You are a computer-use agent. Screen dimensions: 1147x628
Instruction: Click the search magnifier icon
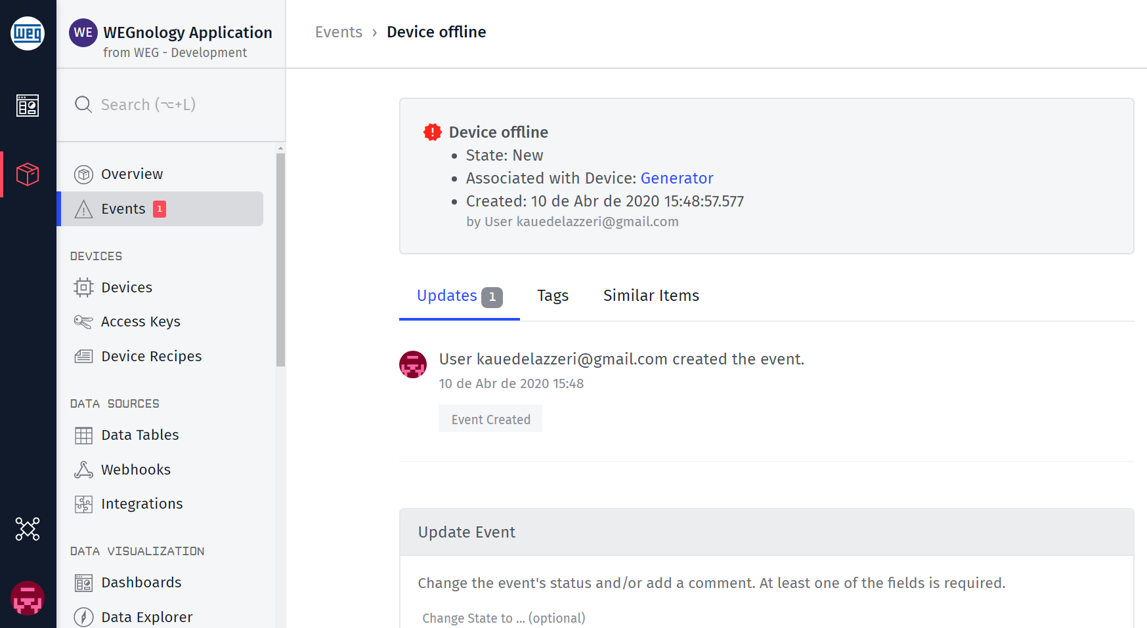(83, 104)
